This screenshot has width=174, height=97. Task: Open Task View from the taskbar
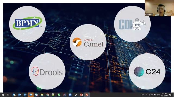pos(8,95)
